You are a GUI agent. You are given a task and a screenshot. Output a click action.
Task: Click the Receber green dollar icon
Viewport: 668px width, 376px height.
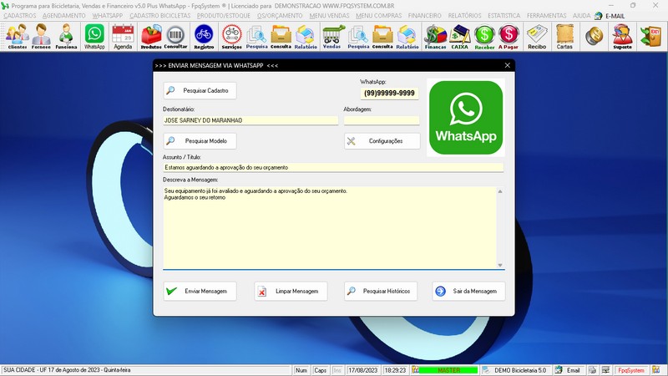[x=484, y=37]
